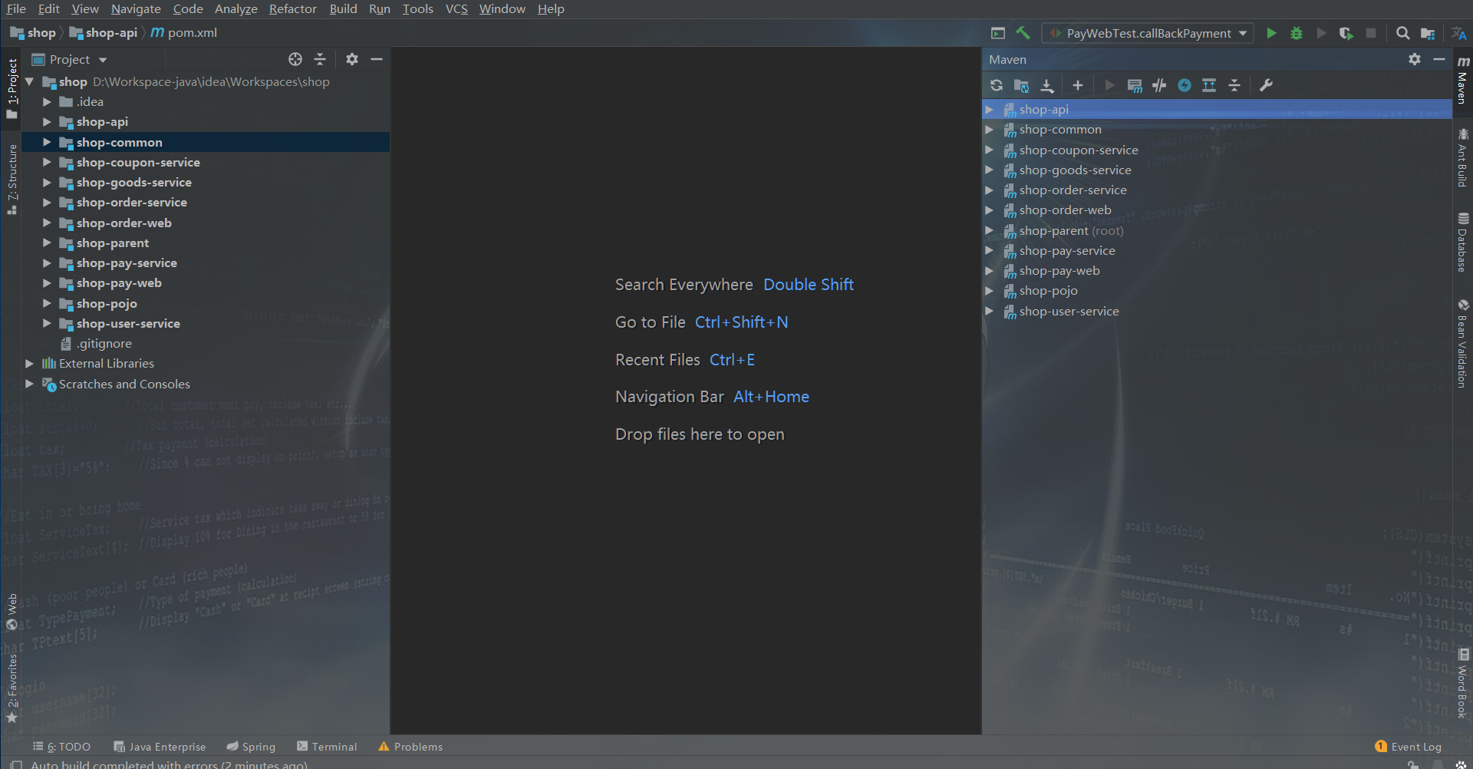This screenshot has width=1473, height=769.
Task: Open Search Everywhere magnifier icon
Action: pyautogui.click(x=1402, y=33)
